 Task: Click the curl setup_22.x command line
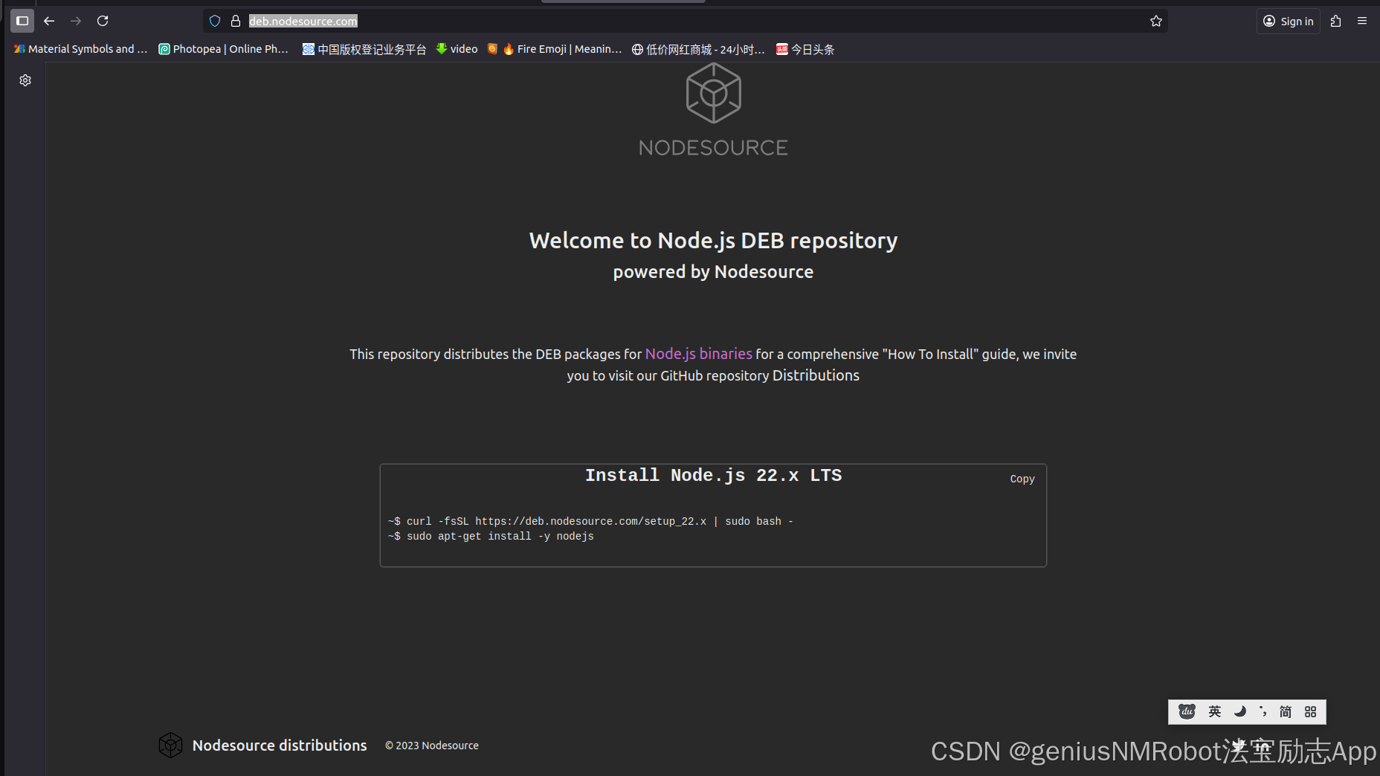(590, 521)
